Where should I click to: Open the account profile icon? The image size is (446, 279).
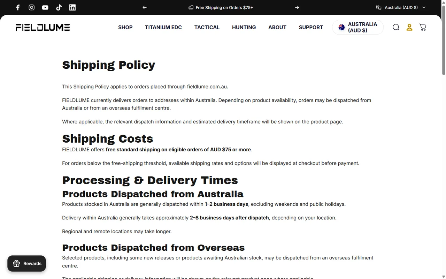pos(409,27)
